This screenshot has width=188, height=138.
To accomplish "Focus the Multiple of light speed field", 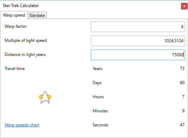I will (x=138, y=41).
